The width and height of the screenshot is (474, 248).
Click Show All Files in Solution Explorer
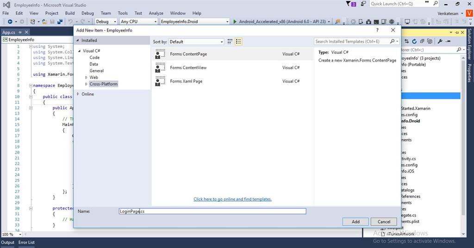[430, 41]
